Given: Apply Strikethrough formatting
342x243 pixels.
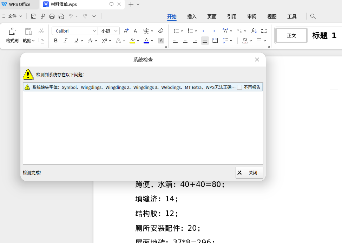Looking at the screenshot, I should pyautogui.click(x=90, y=41).
